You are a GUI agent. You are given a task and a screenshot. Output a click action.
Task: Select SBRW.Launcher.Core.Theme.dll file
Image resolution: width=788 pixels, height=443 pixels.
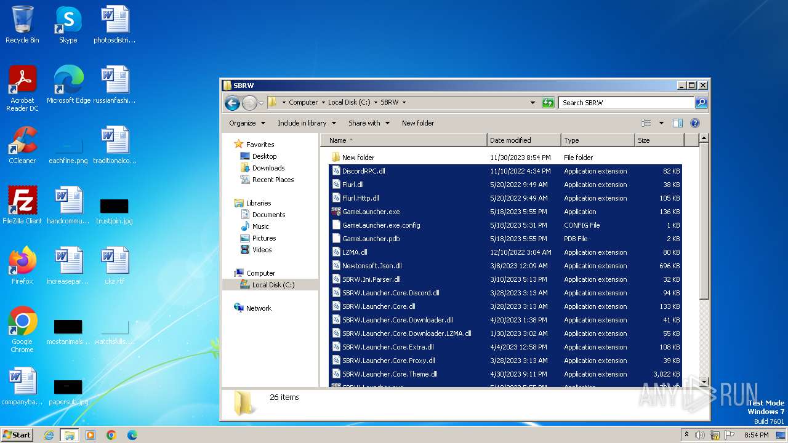[x=390, y=374]
